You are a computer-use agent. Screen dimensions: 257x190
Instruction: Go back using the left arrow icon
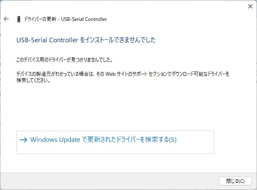coord(6,19)
